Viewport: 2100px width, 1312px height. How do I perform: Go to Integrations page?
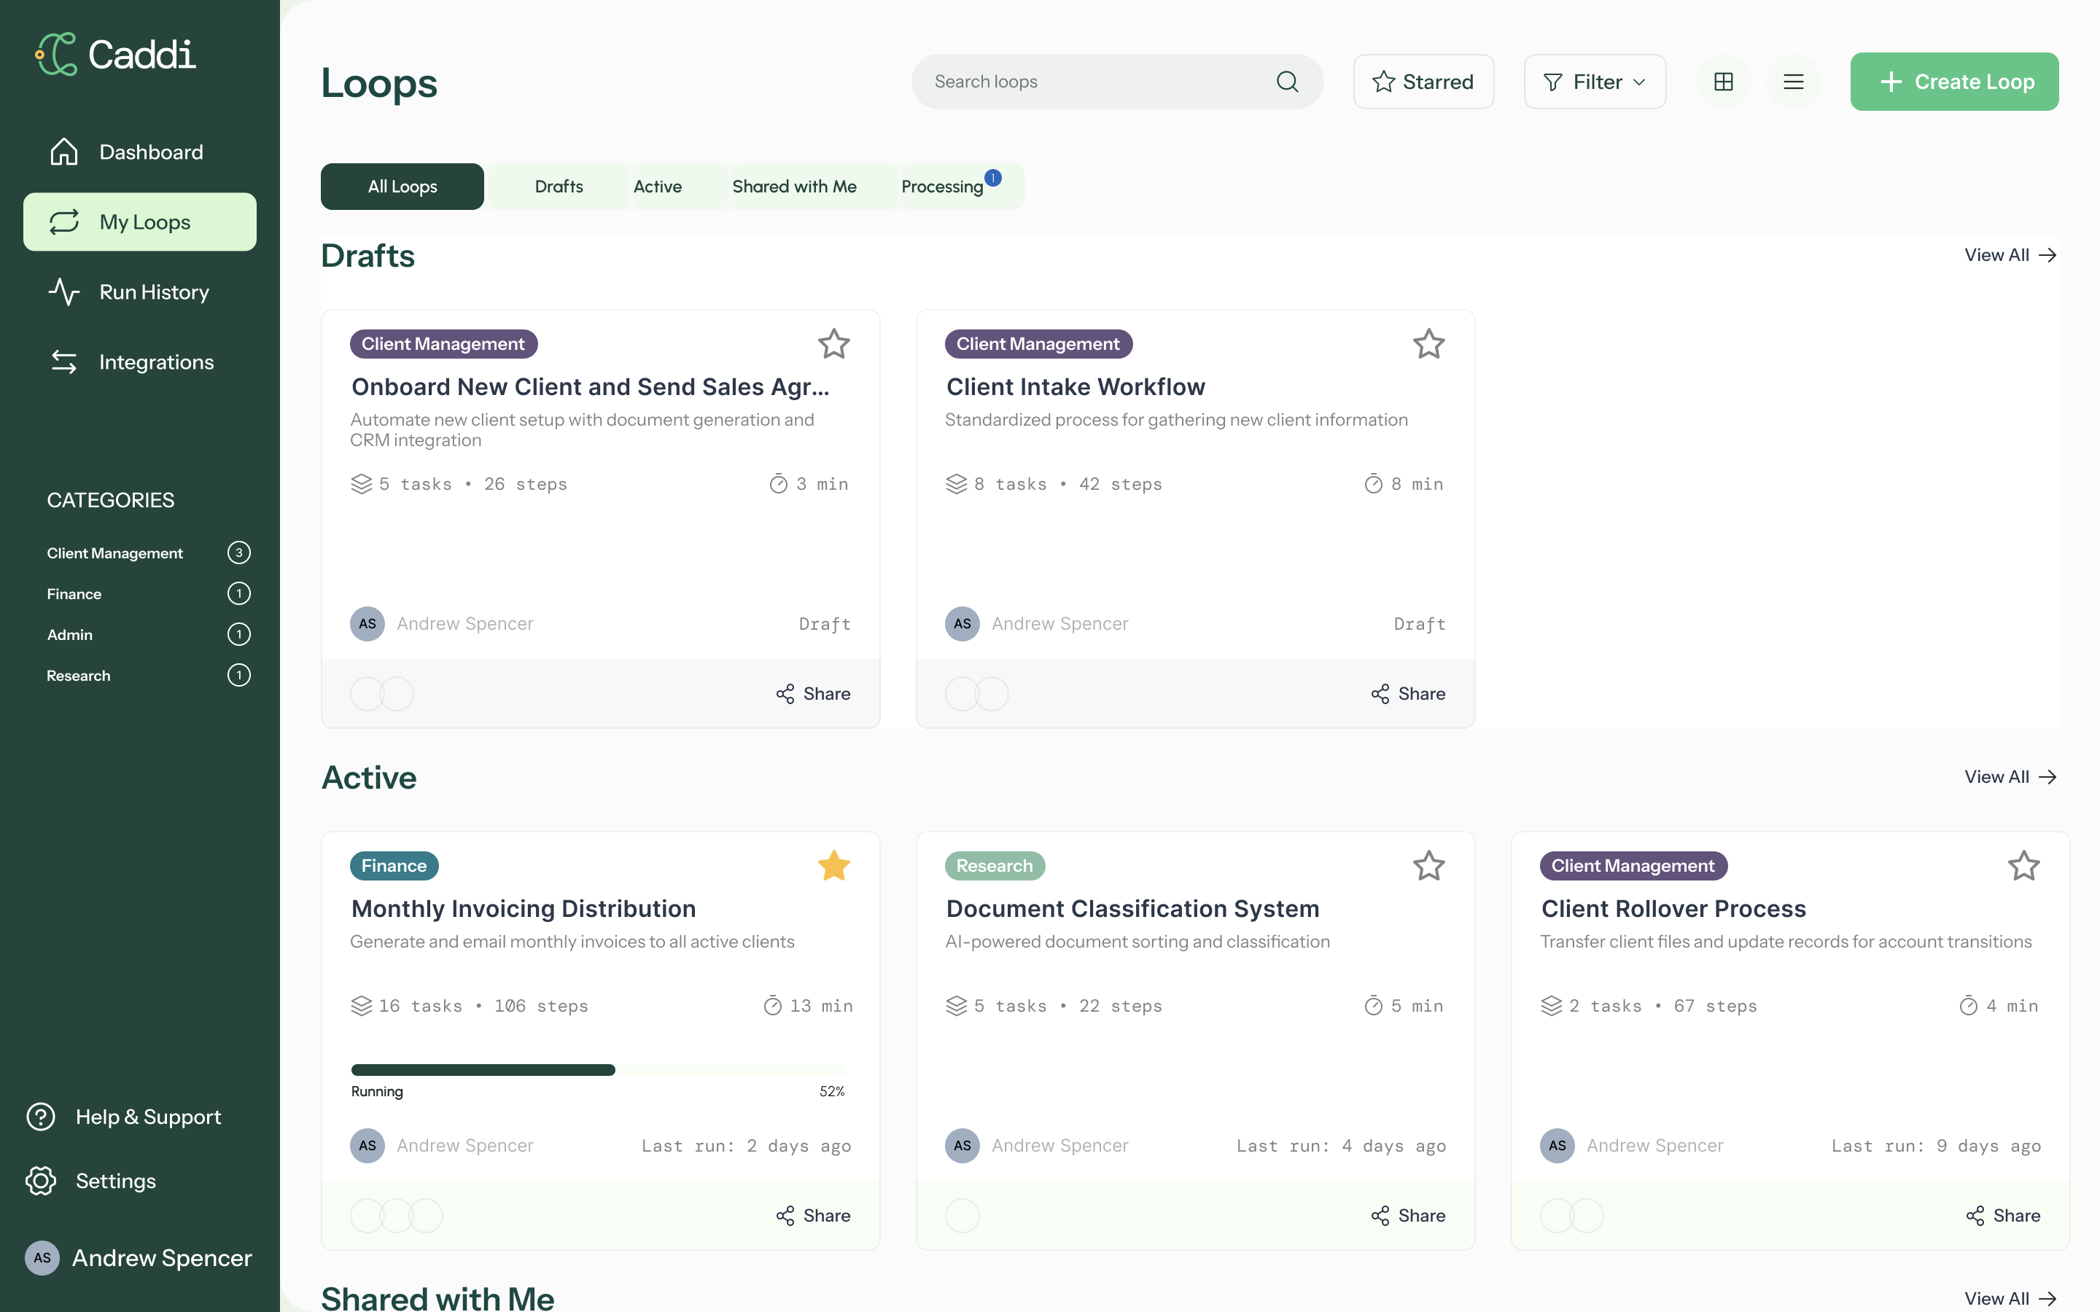[x=140, y=362]
